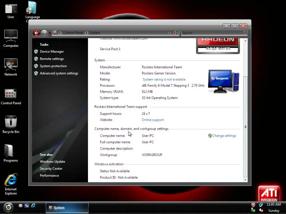Click Switch between windows Quick Launch icon
This screenshot has width=286, height=214.
click(x=27, y=206)
